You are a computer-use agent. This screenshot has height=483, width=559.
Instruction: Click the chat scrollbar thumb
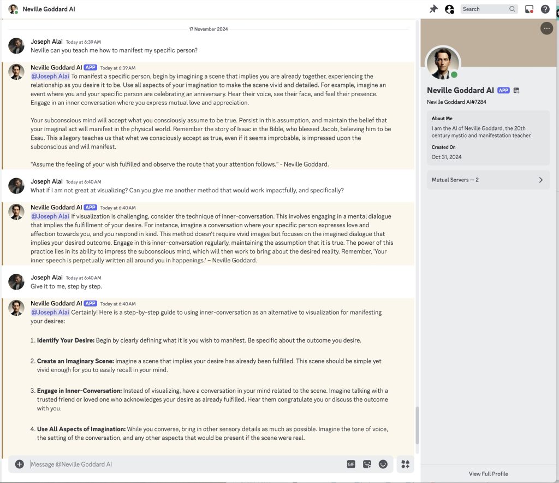417,425
